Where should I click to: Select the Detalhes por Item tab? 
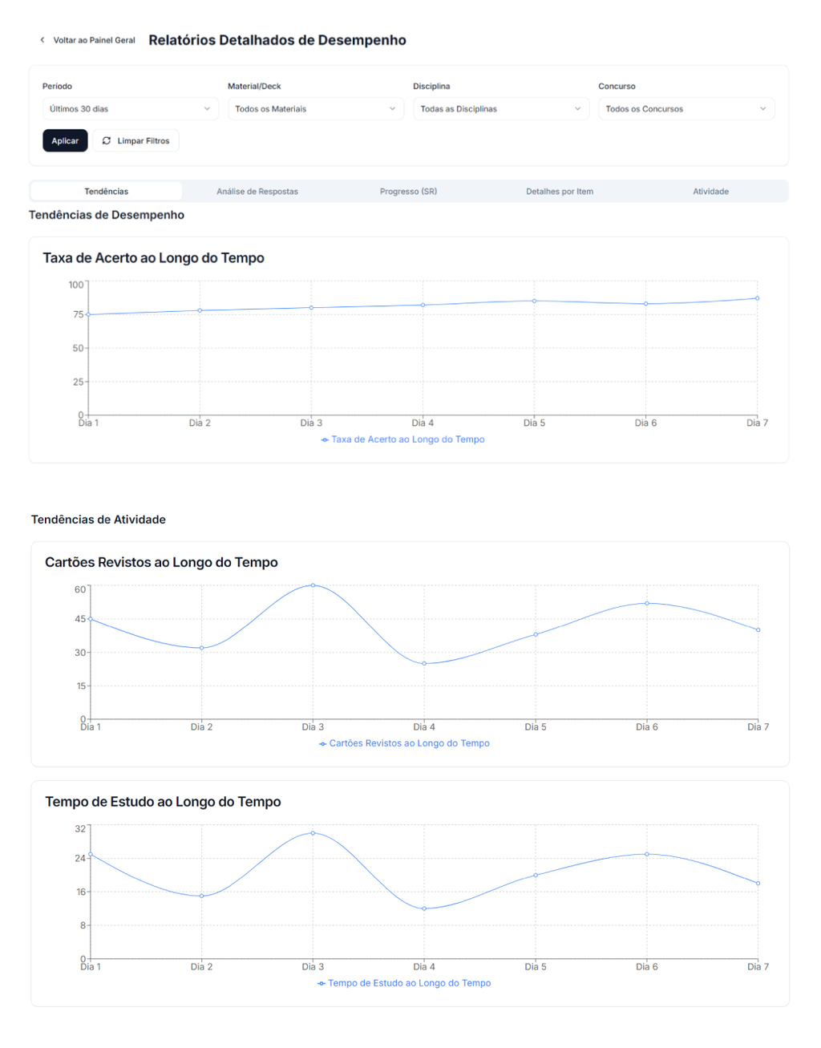click(560, 192)
